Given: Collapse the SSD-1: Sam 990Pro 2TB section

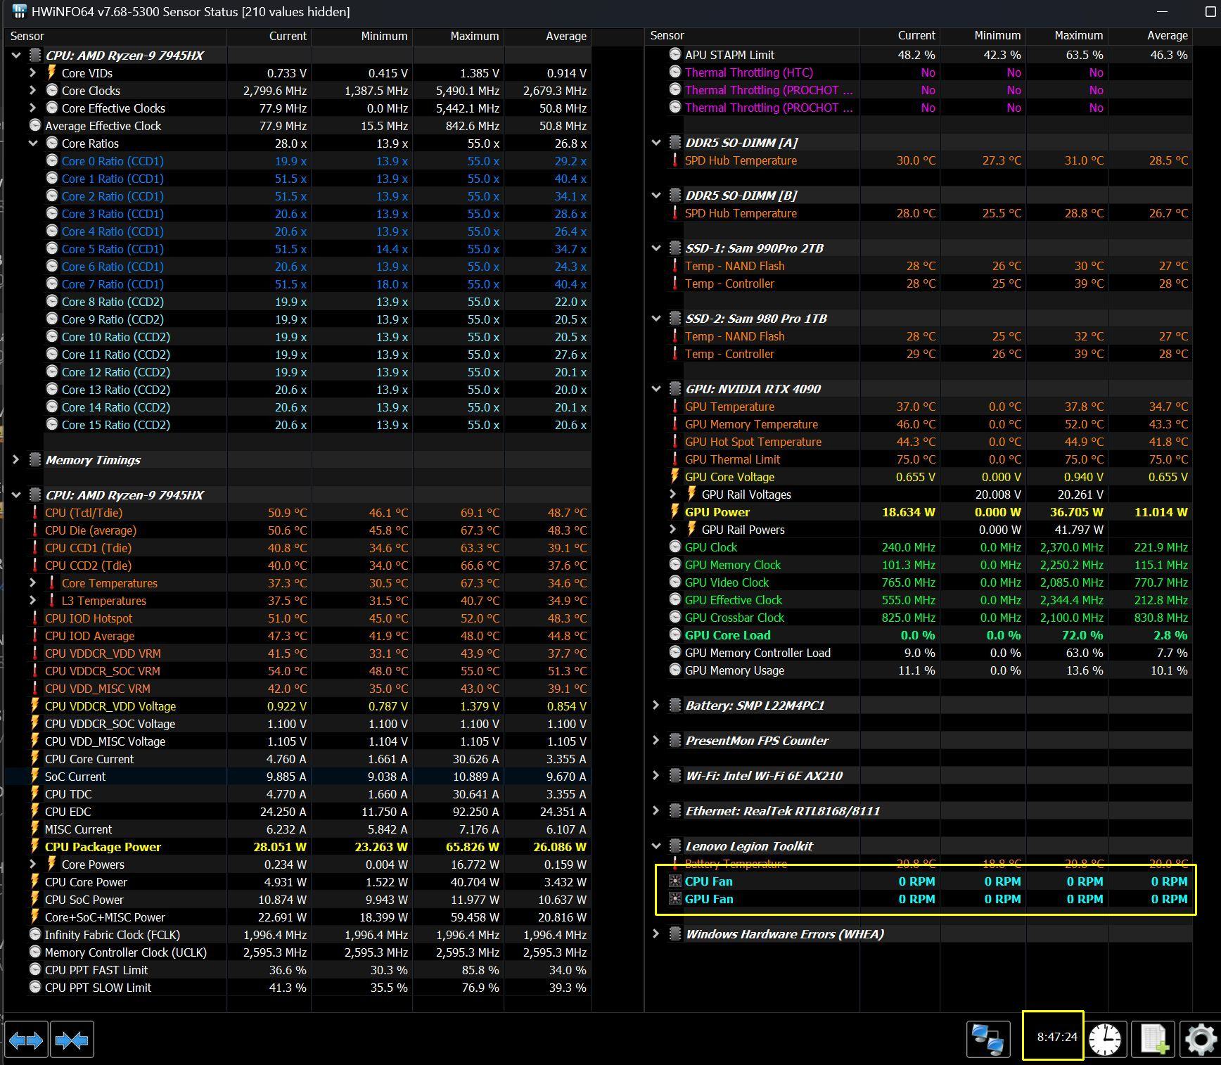Looking at the screenshot, I should point(656,248).
